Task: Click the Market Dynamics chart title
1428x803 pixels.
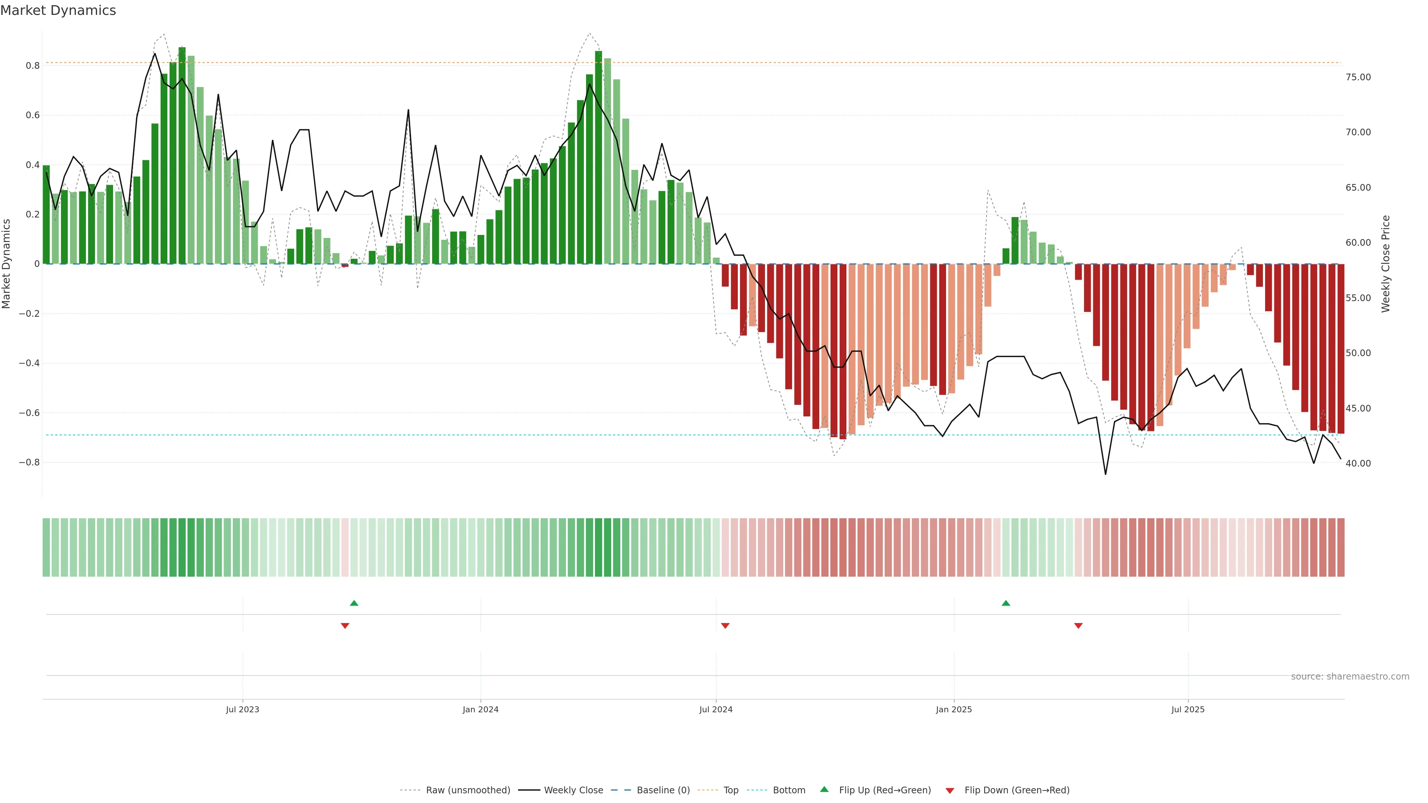Action: pyautogui.click(x=58, y=10)
